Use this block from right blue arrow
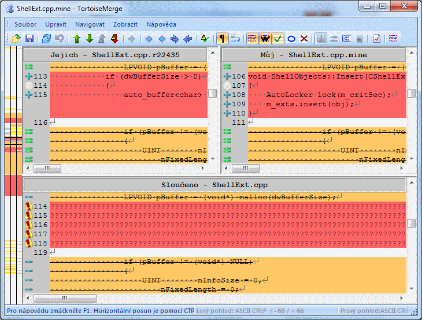 point(149,39)
